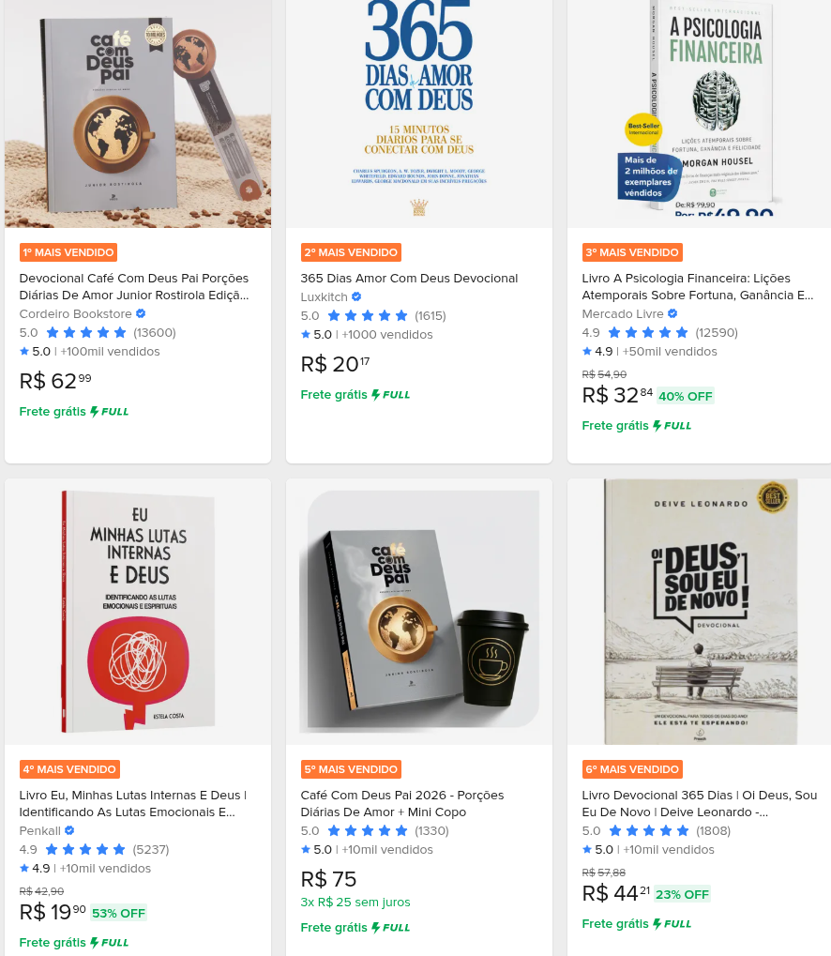Open Oi Deus Sou Eu De Novo cover

pos(700,612)
